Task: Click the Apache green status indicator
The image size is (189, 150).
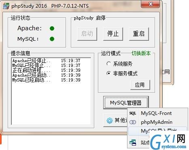Action: pos(52,28)
